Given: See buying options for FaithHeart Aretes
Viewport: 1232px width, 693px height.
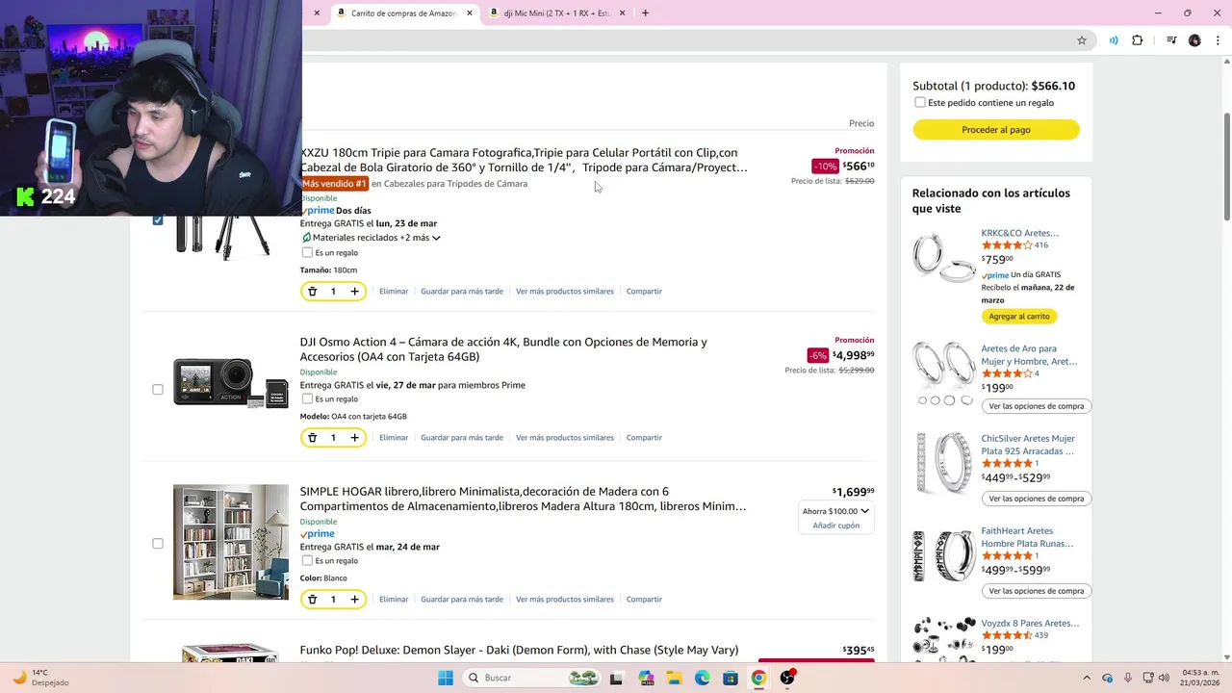Looking at the screenshot, I should (x=1037, y=591).
